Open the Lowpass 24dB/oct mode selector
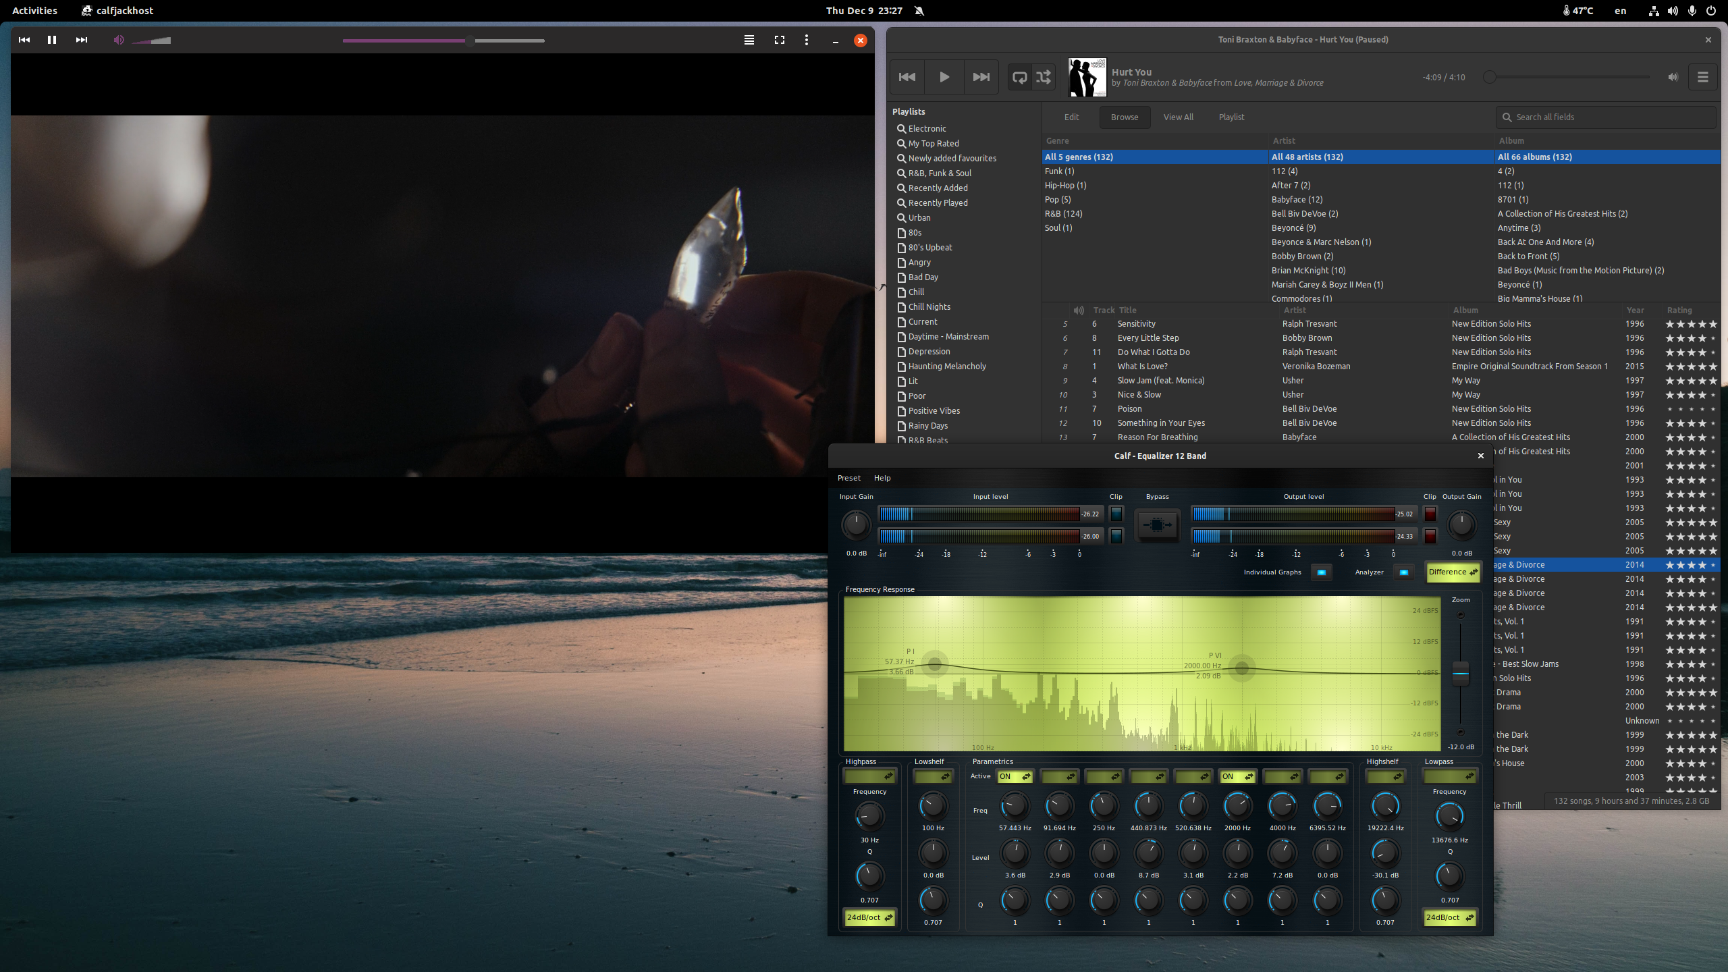This screenshot has width=1728, height=972. pos(1449,917)
